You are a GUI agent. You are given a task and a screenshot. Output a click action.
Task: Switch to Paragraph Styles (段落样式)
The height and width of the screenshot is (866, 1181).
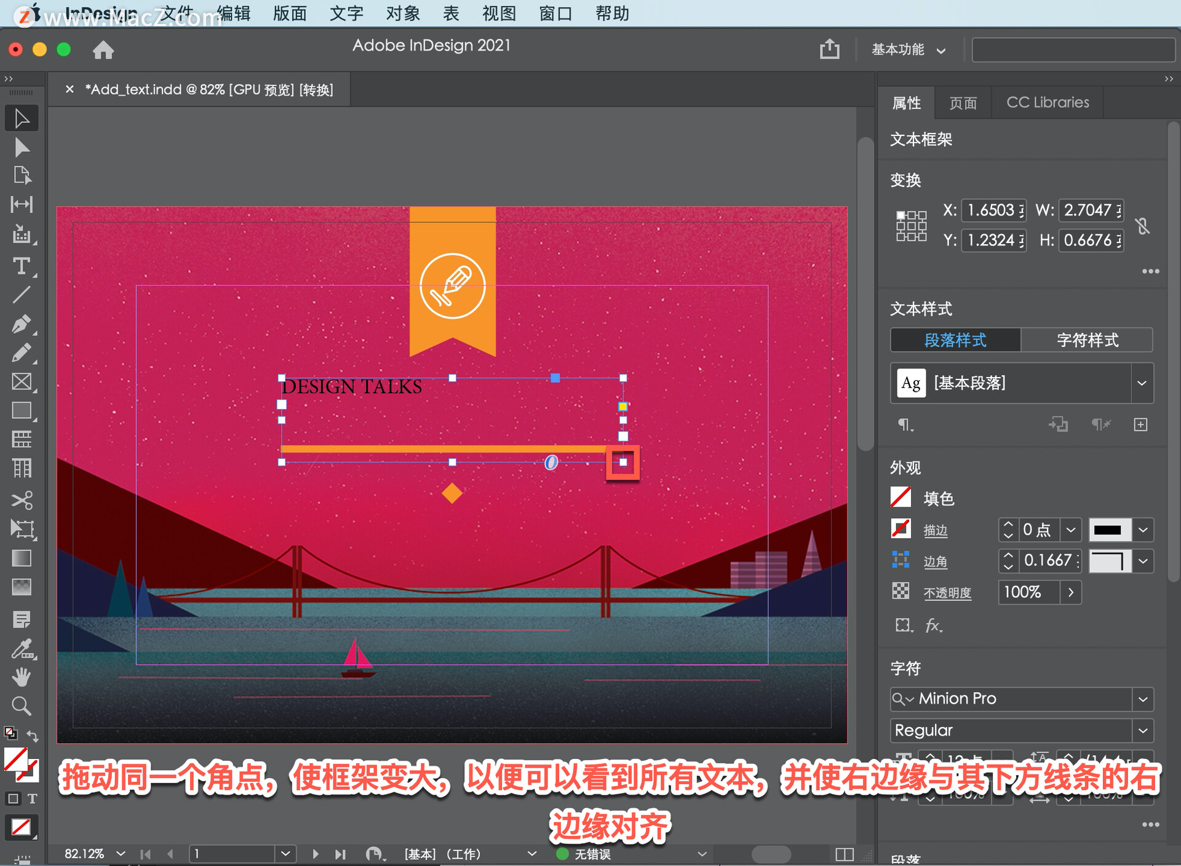(955, 340)
